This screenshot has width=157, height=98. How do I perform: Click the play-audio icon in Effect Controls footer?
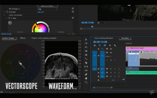click(69, 34)
